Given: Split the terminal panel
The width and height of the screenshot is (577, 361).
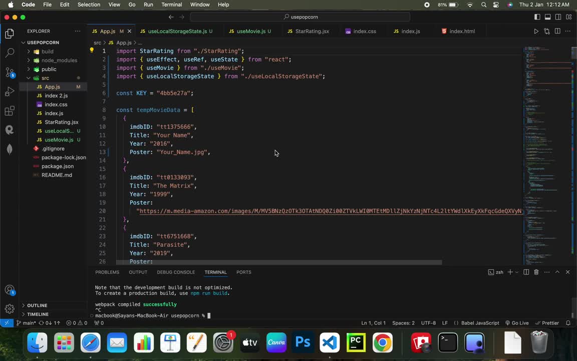Looking at the screenshot, I should pyautogui.click(x=526, y=272).
